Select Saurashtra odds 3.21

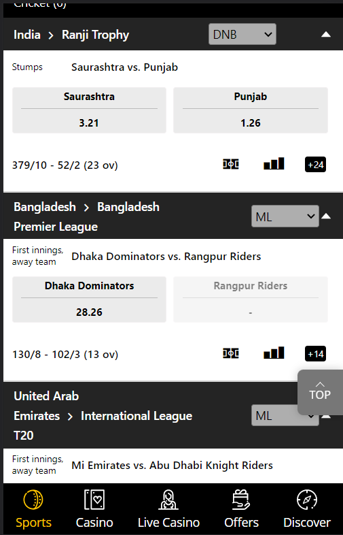89,110
